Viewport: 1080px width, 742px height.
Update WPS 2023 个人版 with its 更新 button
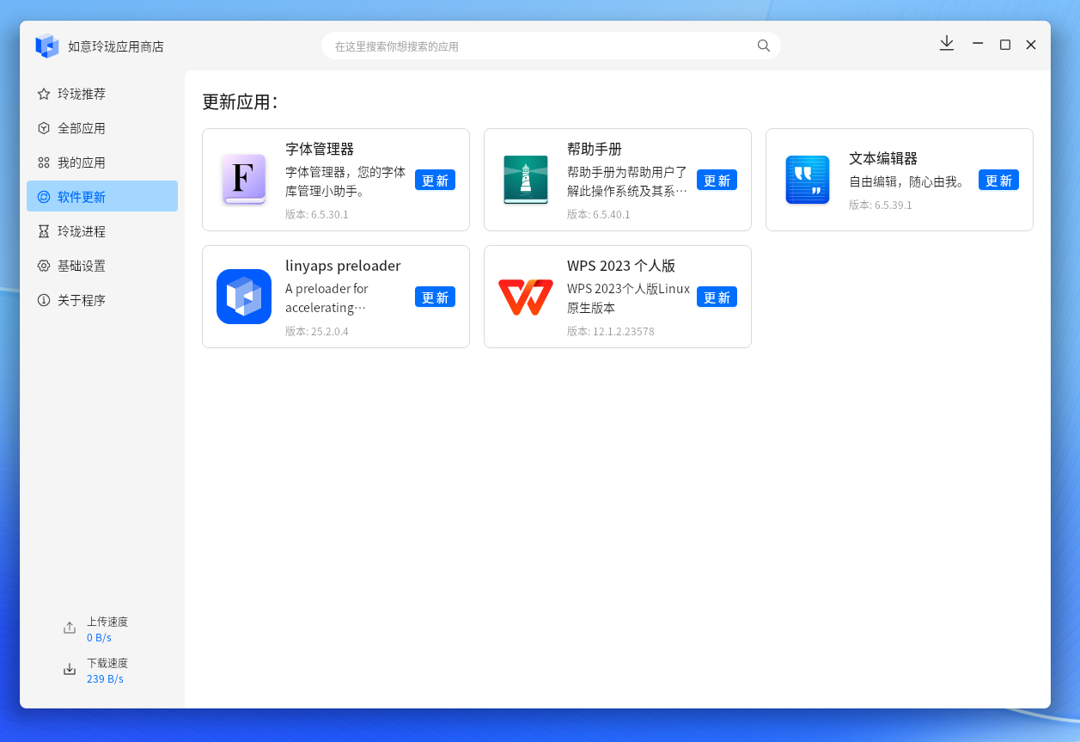point(717,297)
